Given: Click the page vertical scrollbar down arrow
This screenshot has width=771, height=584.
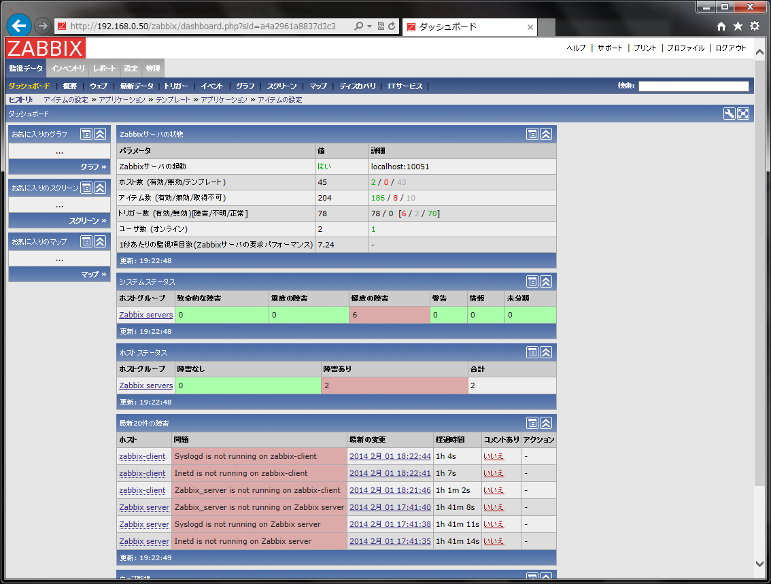Looking at the screenshot, I should [759, 564].
